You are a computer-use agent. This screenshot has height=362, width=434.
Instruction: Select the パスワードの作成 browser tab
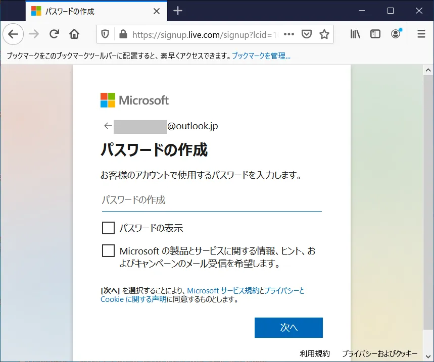point(97,11)
